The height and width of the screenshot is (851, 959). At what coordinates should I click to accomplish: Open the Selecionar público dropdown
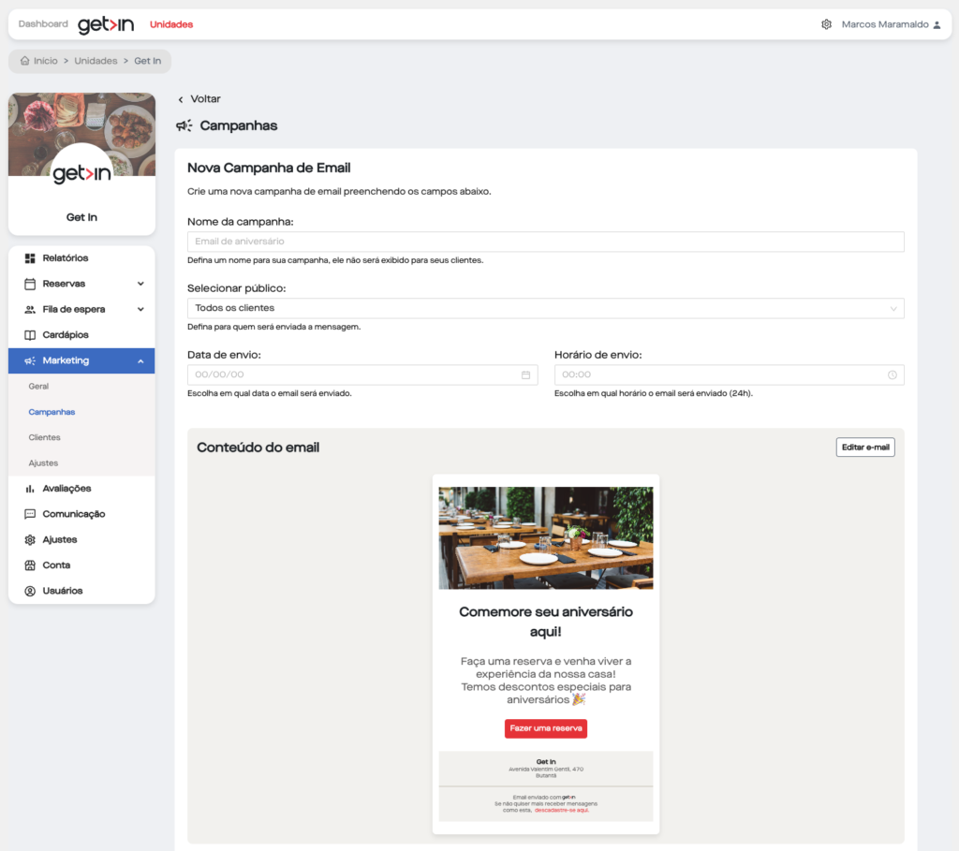click(x=545, y=308)
